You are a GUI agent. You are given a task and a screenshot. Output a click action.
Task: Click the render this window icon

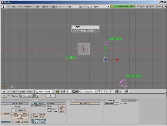click(127, 91)
